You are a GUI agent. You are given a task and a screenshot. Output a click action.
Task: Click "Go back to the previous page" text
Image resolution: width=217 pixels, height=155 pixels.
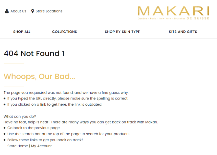pos(34,128)
